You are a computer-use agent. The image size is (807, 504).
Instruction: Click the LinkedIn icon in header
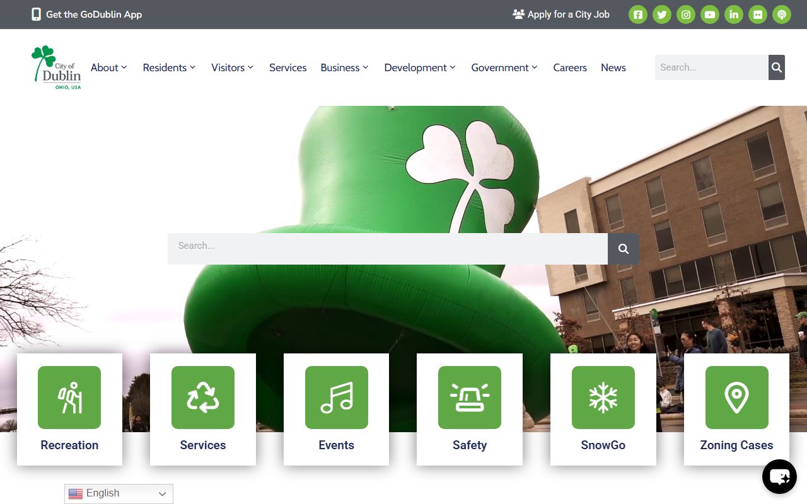[x=734, y=14]
